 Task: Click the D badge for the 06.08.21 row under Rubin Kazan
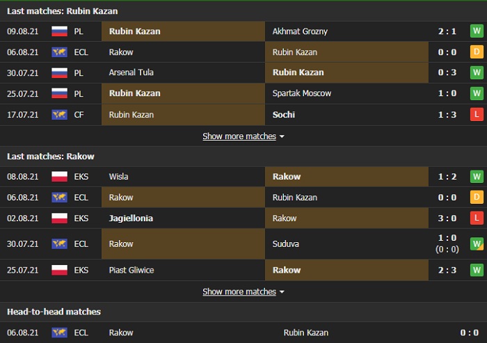pos(477,52)
